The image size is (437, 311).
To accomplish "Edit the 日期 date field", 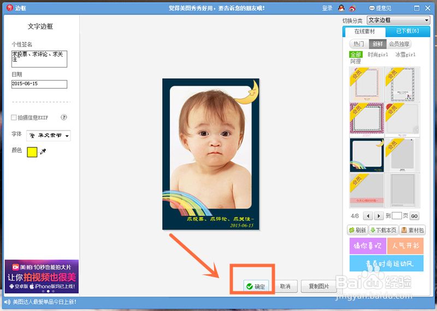I will point(39,84).
